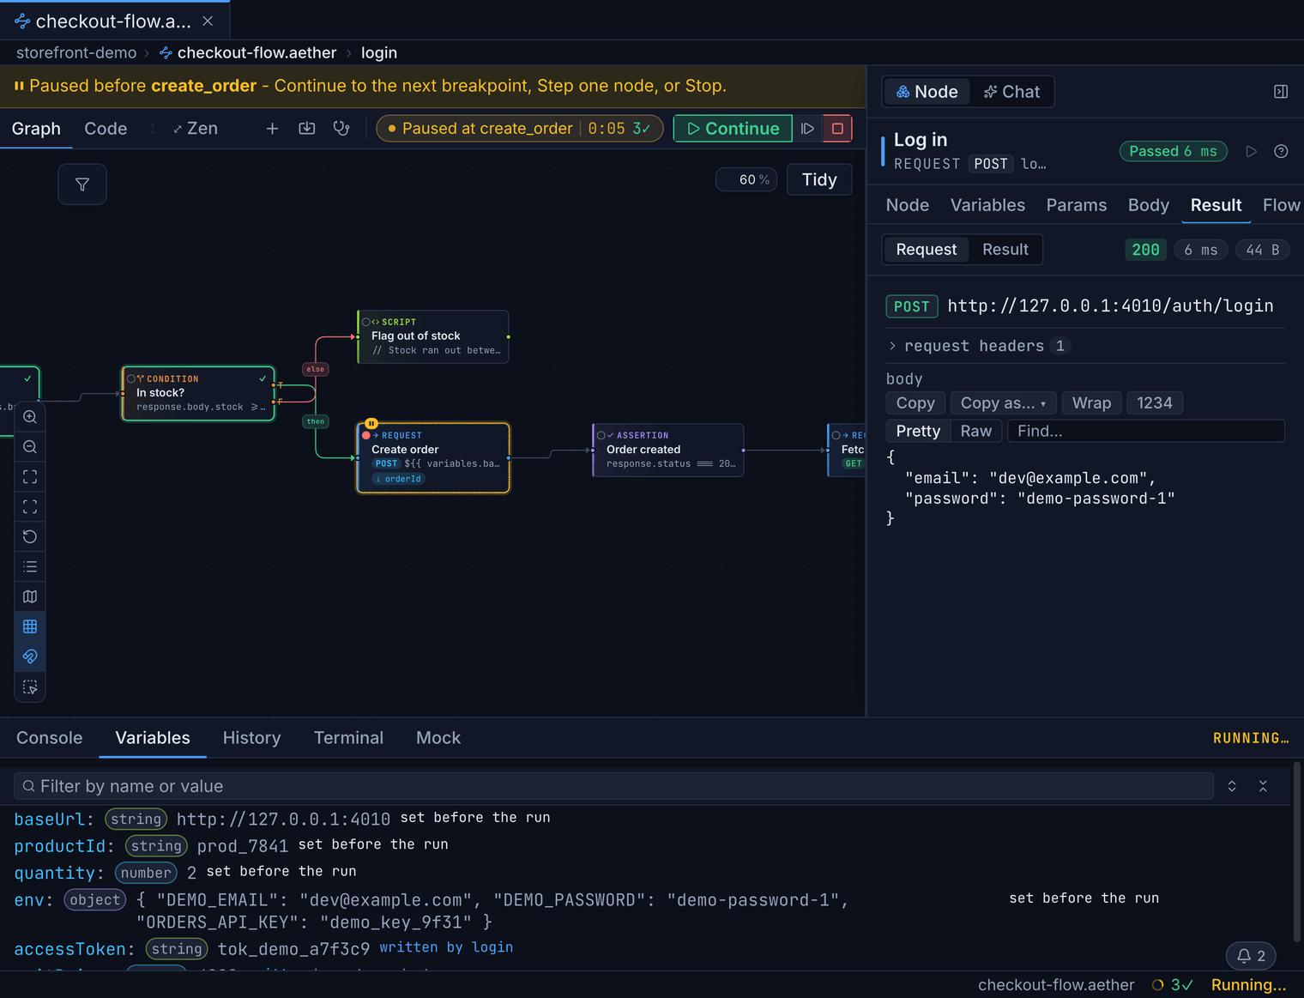Close the bottom panel with the X icon
Screen dimensions: 1304x998
[x=1263, y=786]
